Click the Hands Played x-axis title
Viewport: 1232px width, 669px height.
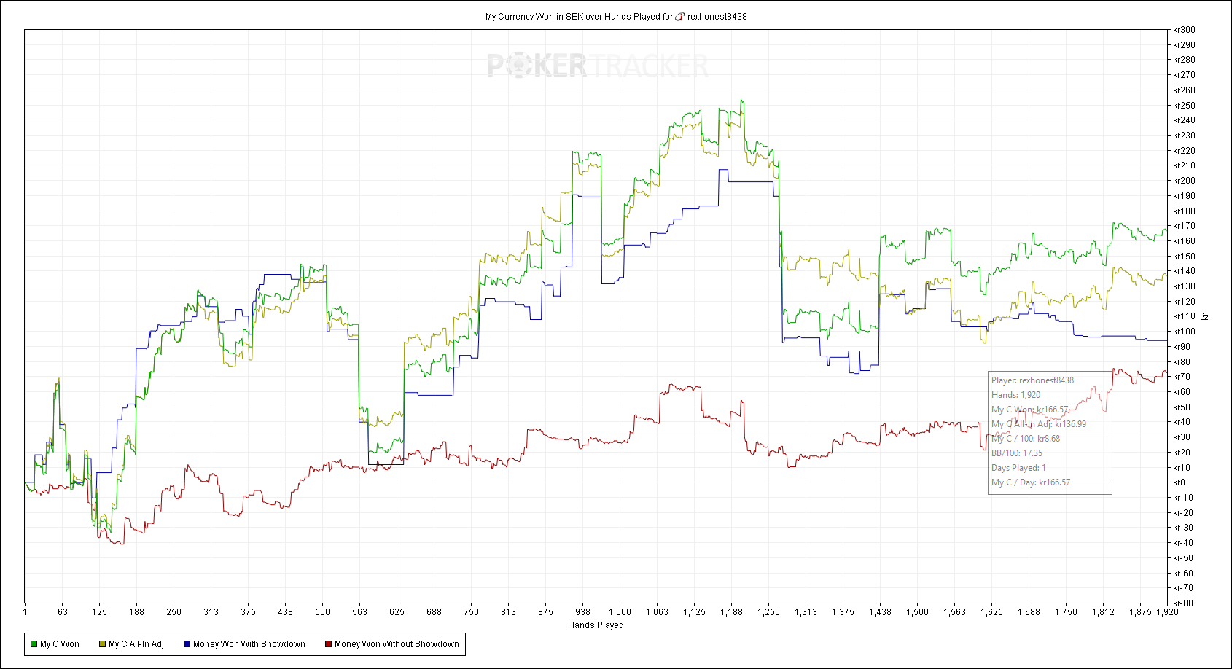(596, 625)
